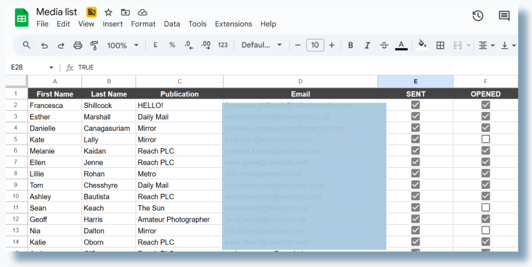Click the search menus magnifier icon
Viewport: 532px width, 267px height.
(x=27, y=45)
